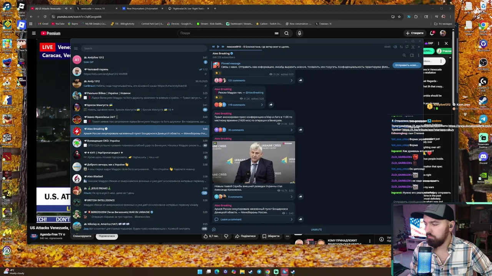Open YouTube notifications bell
Viewport: 492px width, 276px height.
click(432, 33)
